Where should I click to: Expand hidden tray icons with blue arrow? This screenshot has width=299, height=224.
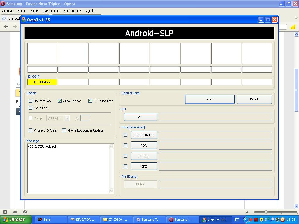[246, 220]
